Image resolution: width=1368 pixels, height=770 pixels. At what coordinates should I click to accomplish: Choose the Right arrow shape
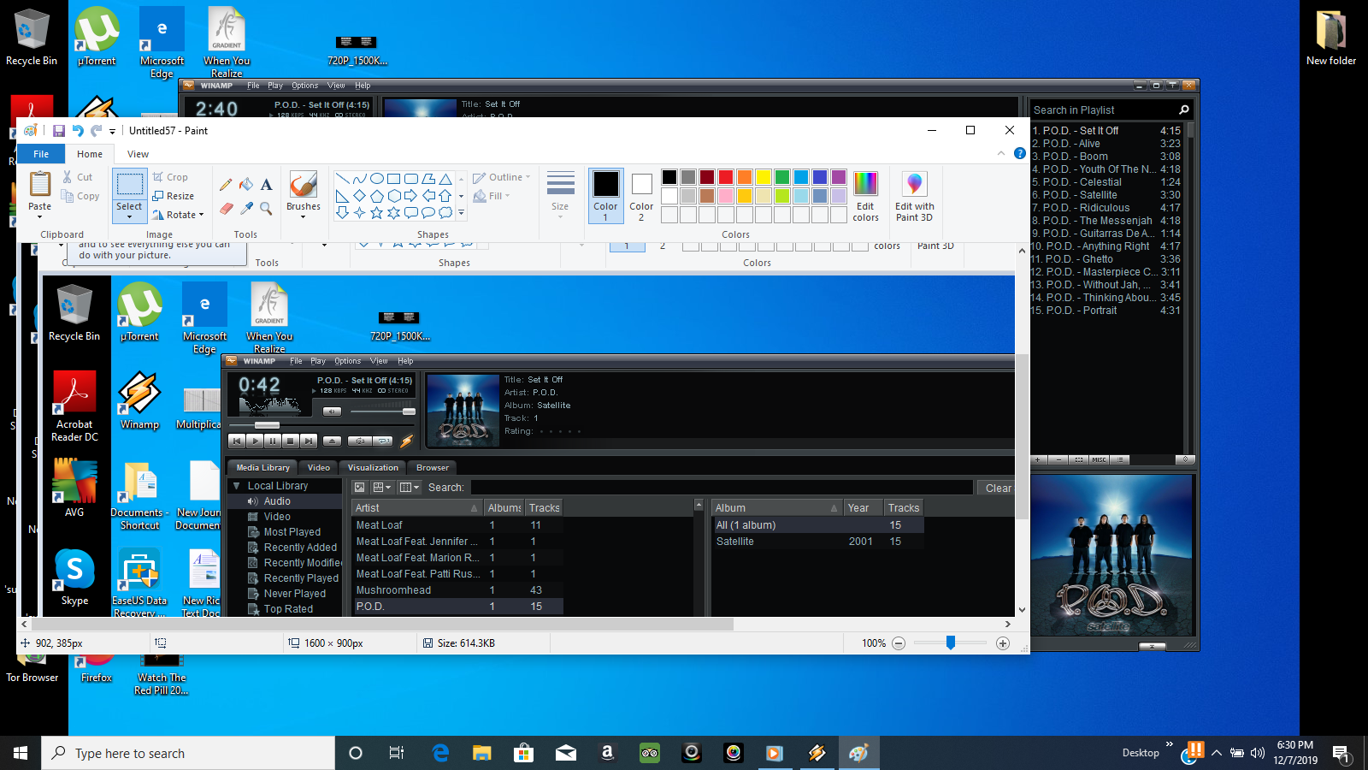(x=410, y=196)
